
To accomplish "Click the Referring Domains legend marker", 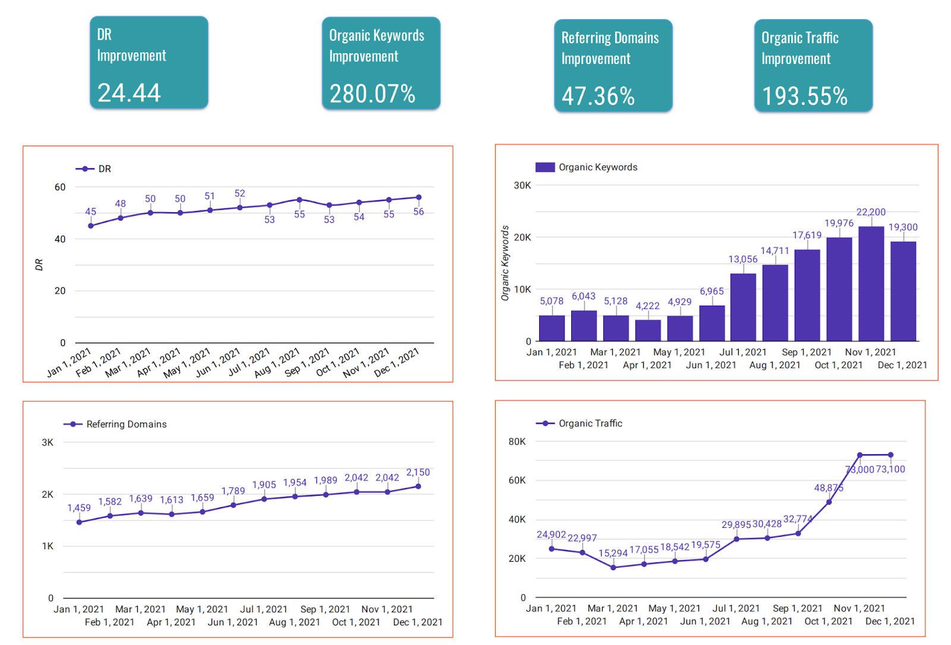I will [x=73, y=424].
